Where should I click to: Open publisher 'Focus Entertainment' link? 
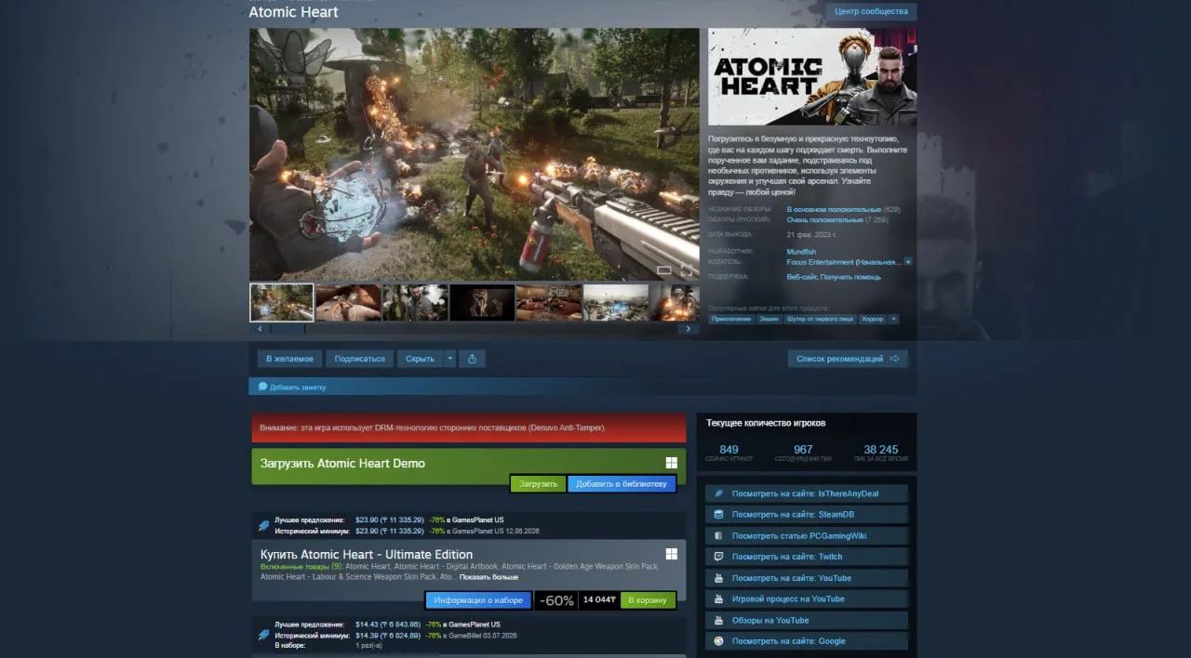pos(842,262)
